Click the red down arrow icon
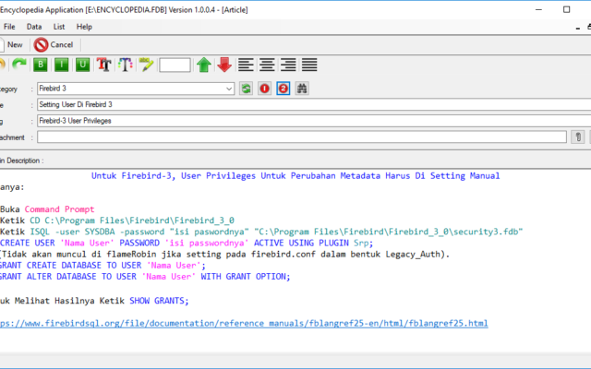 224,65
